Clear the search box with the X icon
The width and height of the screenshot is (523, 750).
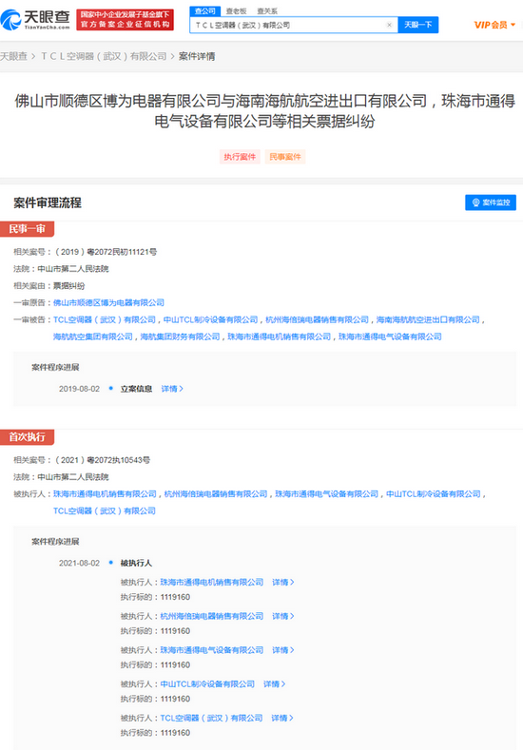tap(390, 25)
